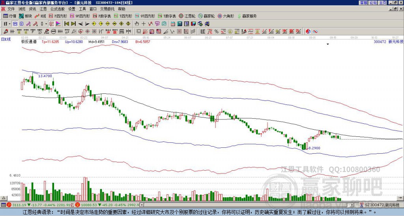Screen dimensions: 404x216
Task: Open 主页 homepage link
Action: click(x=382, y=3)
